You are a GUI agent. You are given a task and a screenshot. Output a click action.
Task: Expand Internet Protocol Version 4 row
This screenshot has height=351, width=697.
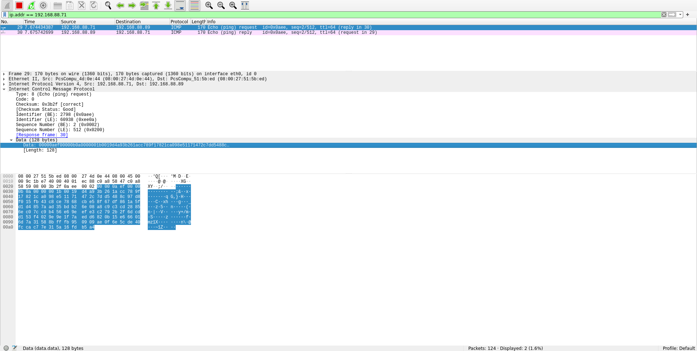coord(4,84)
